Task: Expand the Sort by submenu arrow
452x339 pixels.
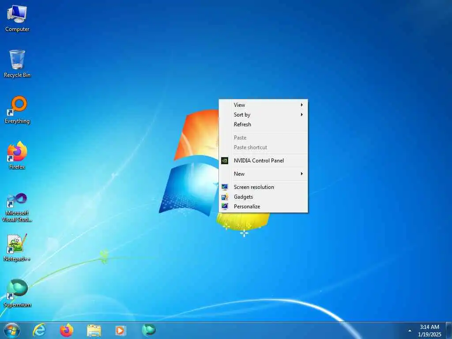Action: pos(302,115)
